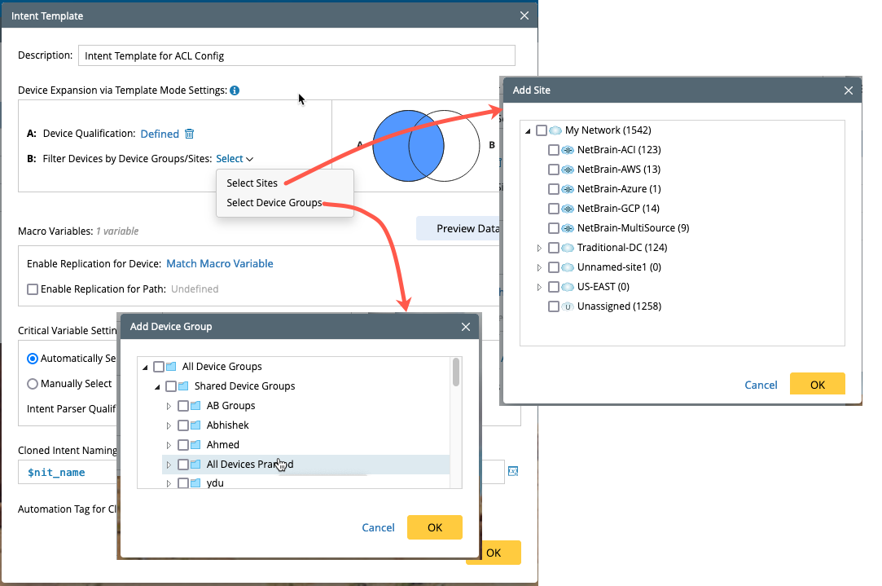
Task: Check the Shared Device Groups checkbox
Action: pyautogui.click(x=171, y=386)
